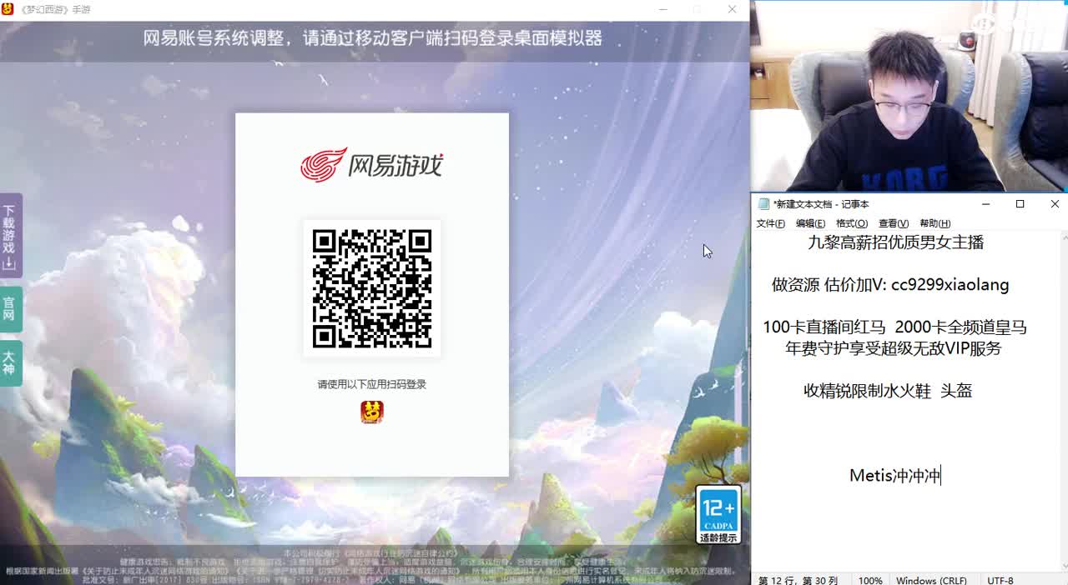Click the 下载游戏 side tab
Screen dimensions: 1068x585
(10, 236)
